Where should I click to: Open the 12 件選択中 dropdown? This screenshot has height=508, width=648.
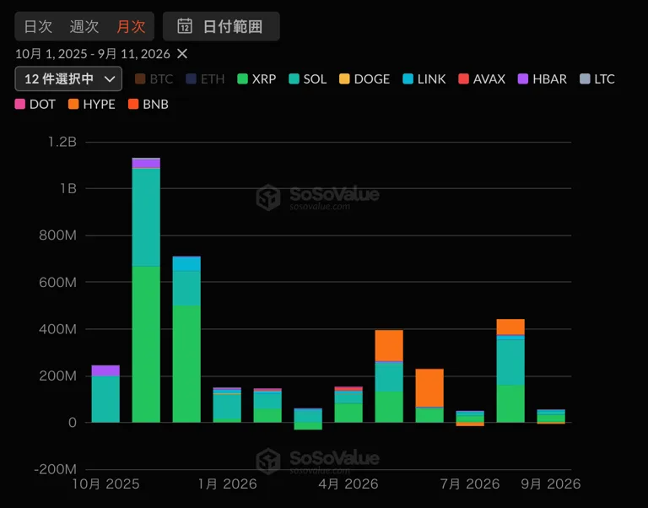(x=68, y=78)
